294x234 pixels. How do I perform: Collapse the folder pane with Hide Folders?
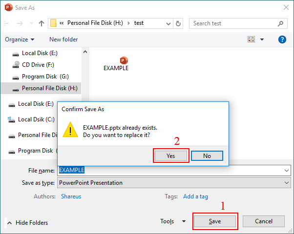pos(27,223)
